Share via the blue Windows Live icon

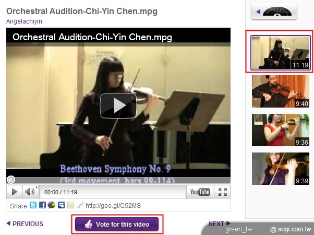pos(61,205)
